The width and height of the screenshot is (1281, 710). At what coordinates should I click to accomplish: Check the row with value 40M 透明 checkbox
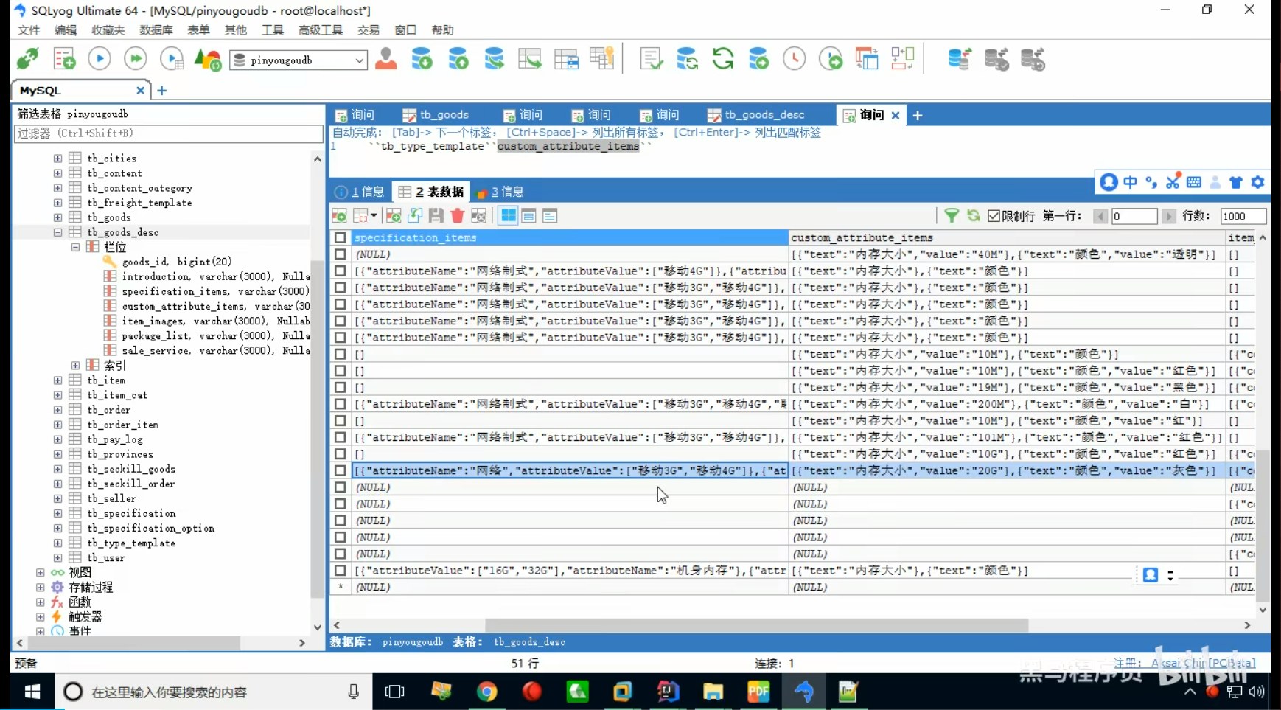tap(340, 254)
